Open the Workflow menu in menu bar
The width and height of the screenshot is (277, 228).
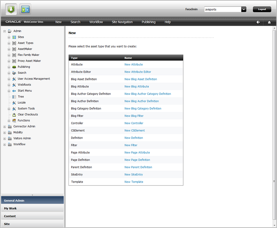click(96, 22)
